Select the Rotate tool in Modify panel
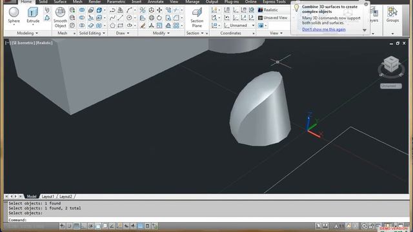 pyautogui.click(x=159, y=17)
